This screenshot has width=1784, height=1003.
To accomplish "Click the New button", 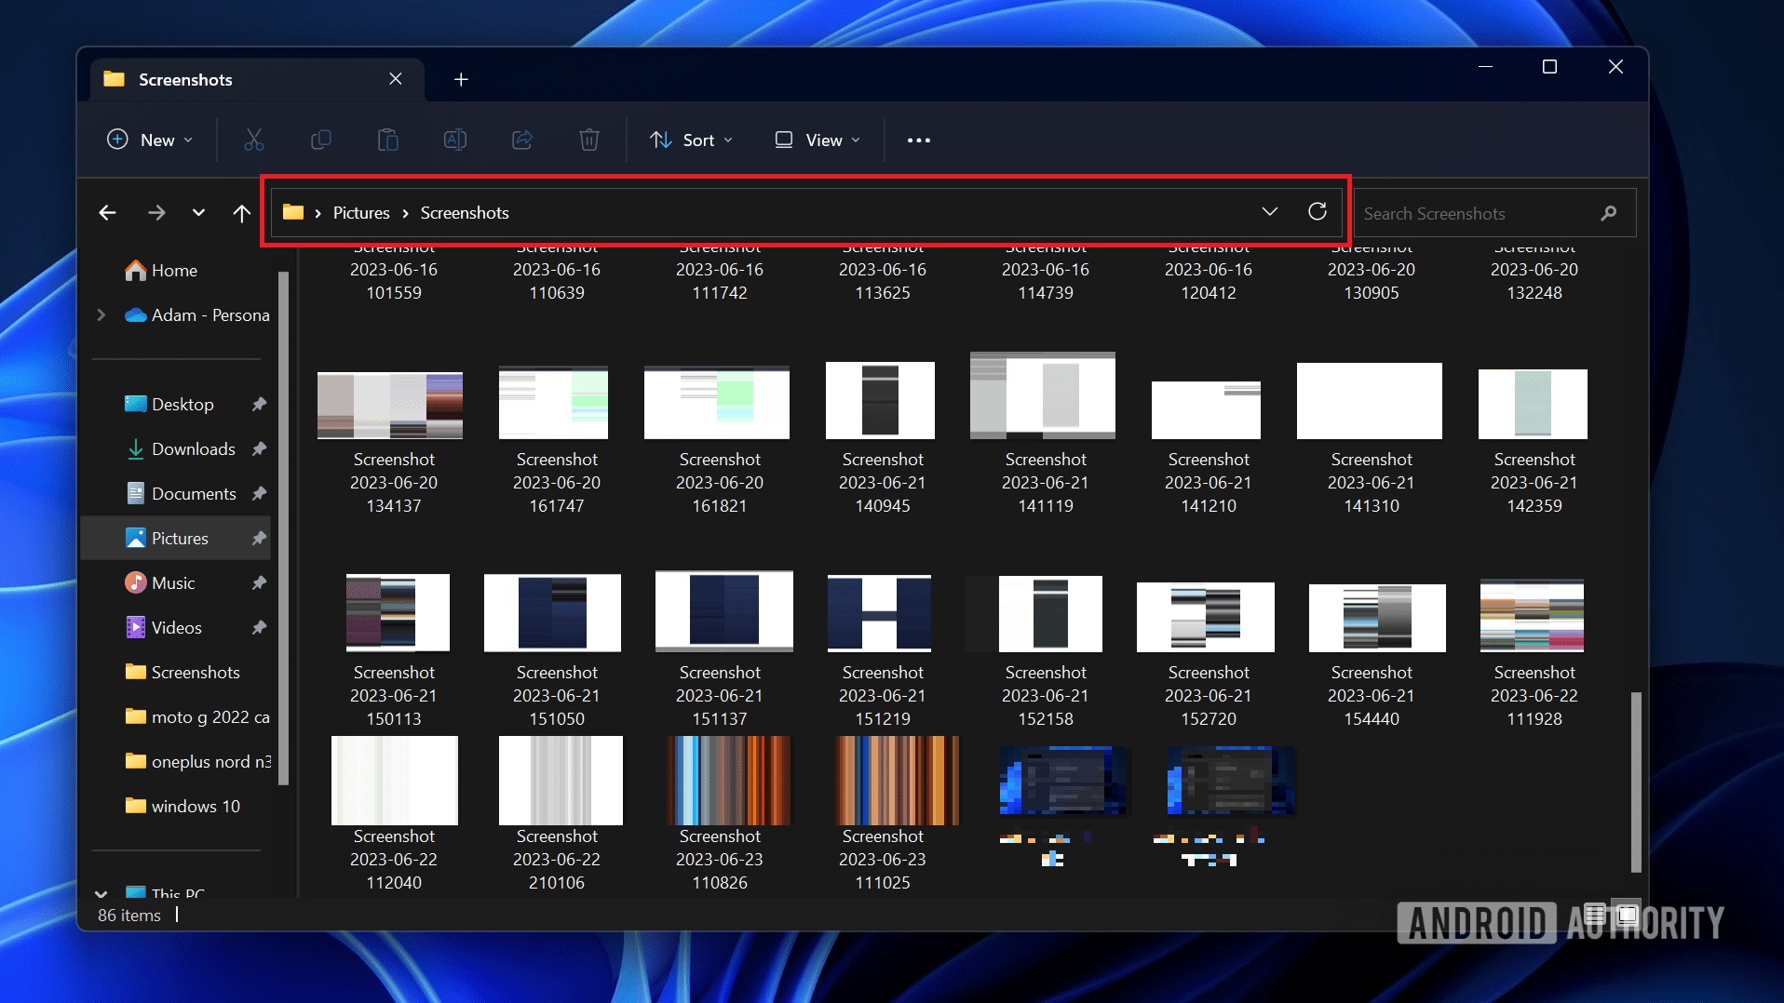I will (x=150, y=140).
